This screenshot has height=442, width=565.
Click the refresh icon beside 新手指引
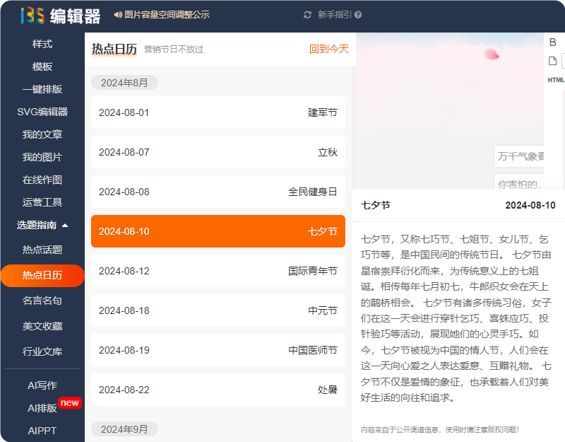pos(307,15)
